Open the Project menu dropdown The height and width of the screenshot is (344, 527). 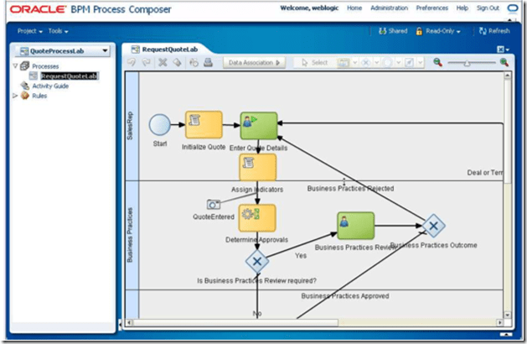pyautogui.click(x=30, y=31)
